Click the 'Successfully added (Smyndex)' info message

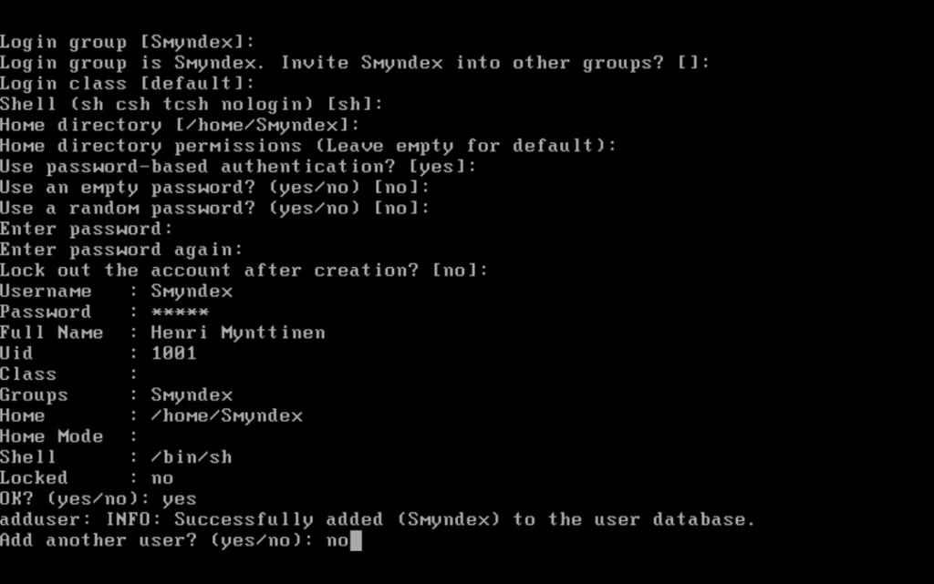tap(378, 520)
